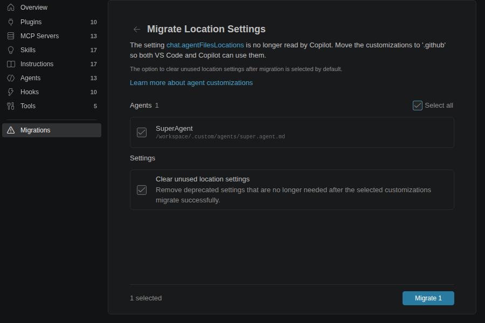Click the Tools wrench icon

pyautogui.click(x=11, y=106)
